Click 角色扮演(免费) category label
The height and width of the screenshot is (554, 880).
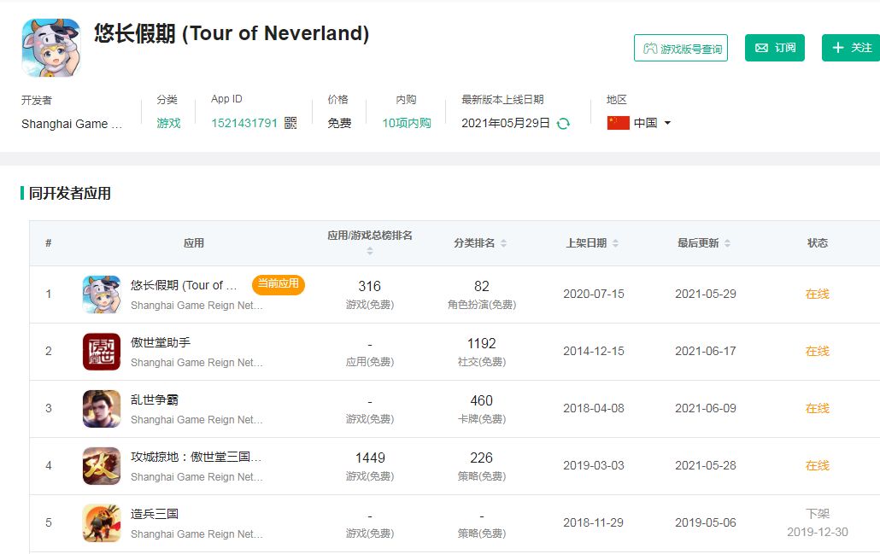(482, 305)
